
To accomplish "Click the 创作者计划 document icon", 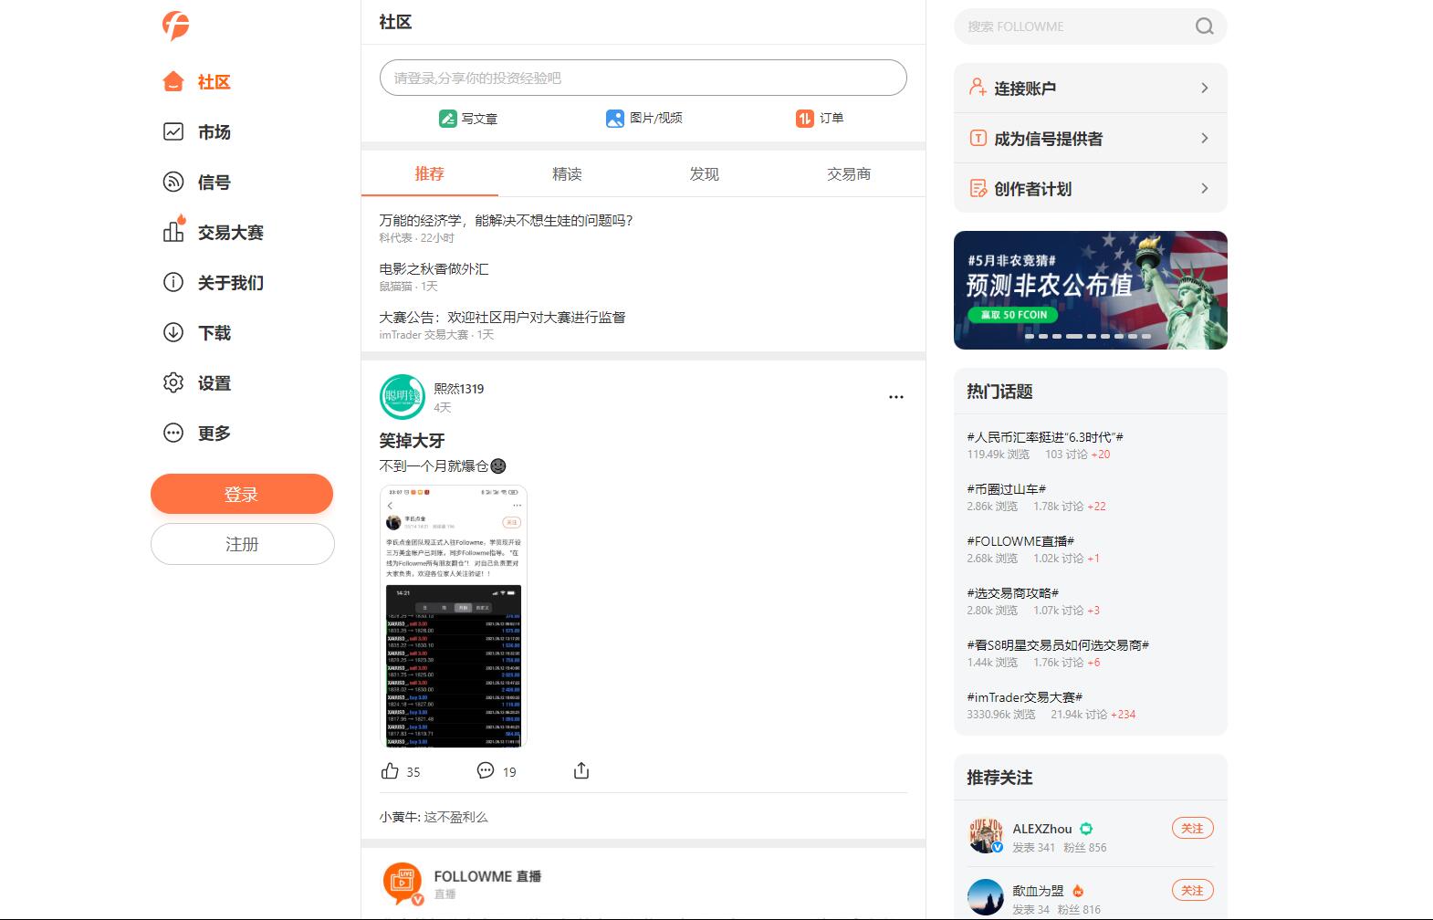I will [x=978, y=188].
